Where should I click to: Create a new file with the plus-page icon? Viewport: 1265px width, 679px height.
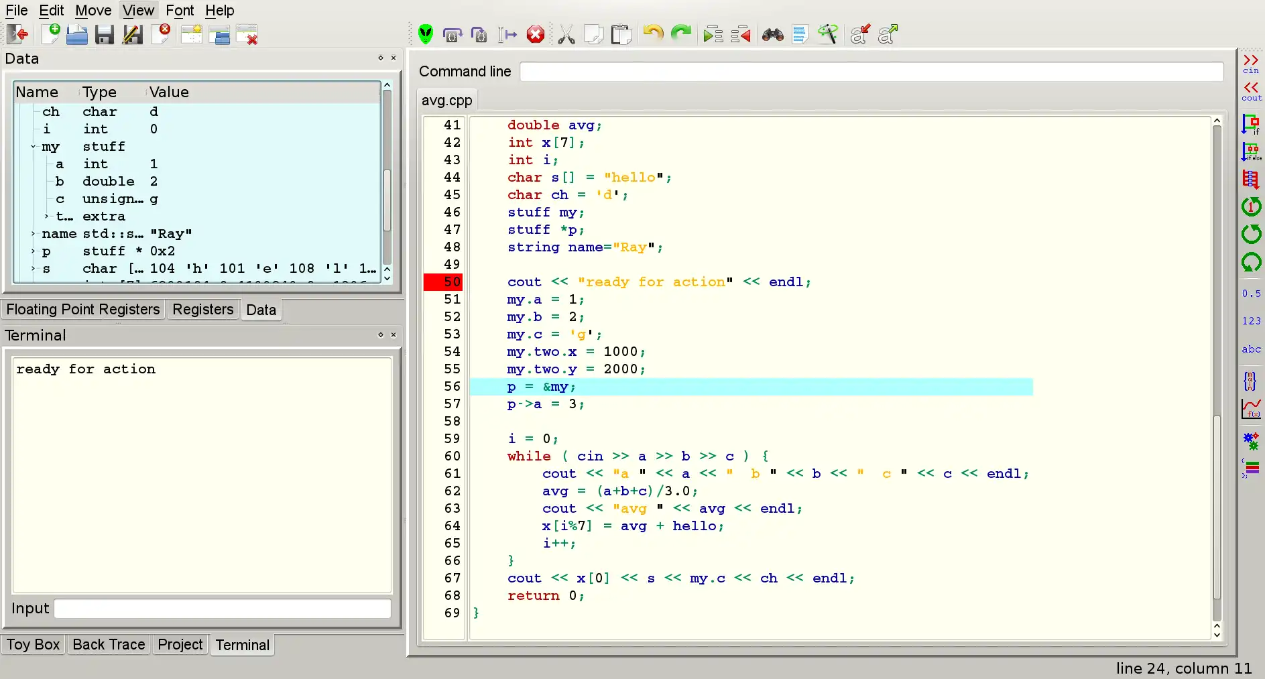tap(50, 34)
